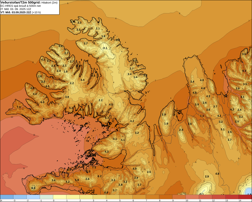The height and width of the screenshot is (202, 252).
Task: Click the 5.2 temperature value on the map
Action: (71, 108)
